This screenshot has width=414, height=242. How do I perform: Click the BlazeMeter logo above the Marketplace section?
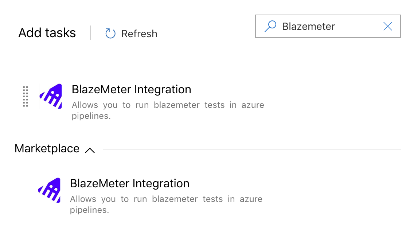coord(51,96)
